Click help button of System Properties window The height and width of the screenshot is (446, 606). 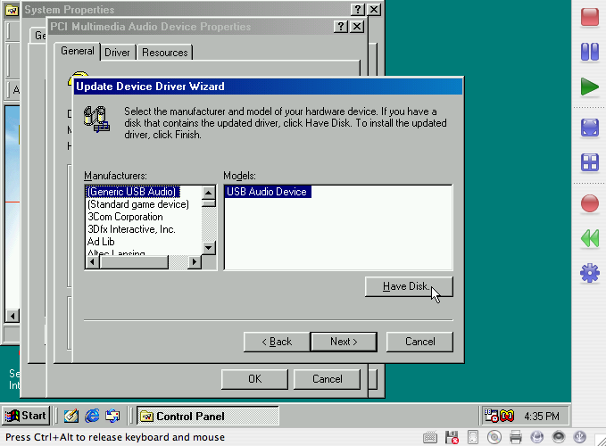[358, 9]
